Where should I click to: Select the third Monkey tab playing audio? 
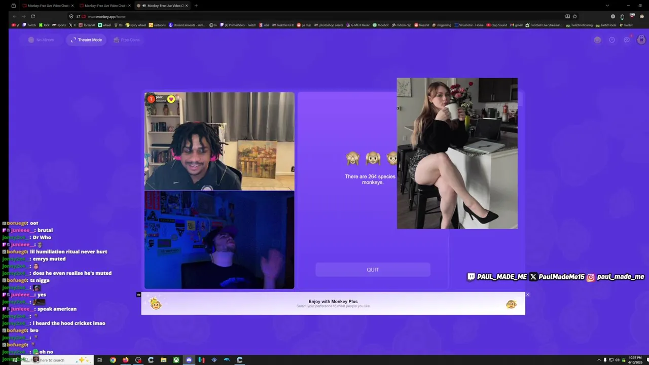coord(162,6)
